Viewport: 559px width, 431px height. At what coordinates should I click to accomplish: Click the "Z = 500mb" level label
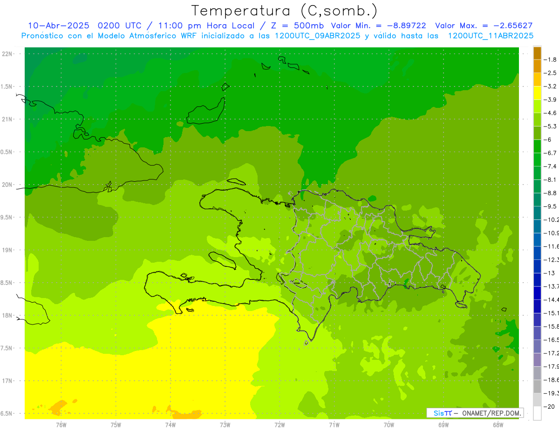click(297, 26)
